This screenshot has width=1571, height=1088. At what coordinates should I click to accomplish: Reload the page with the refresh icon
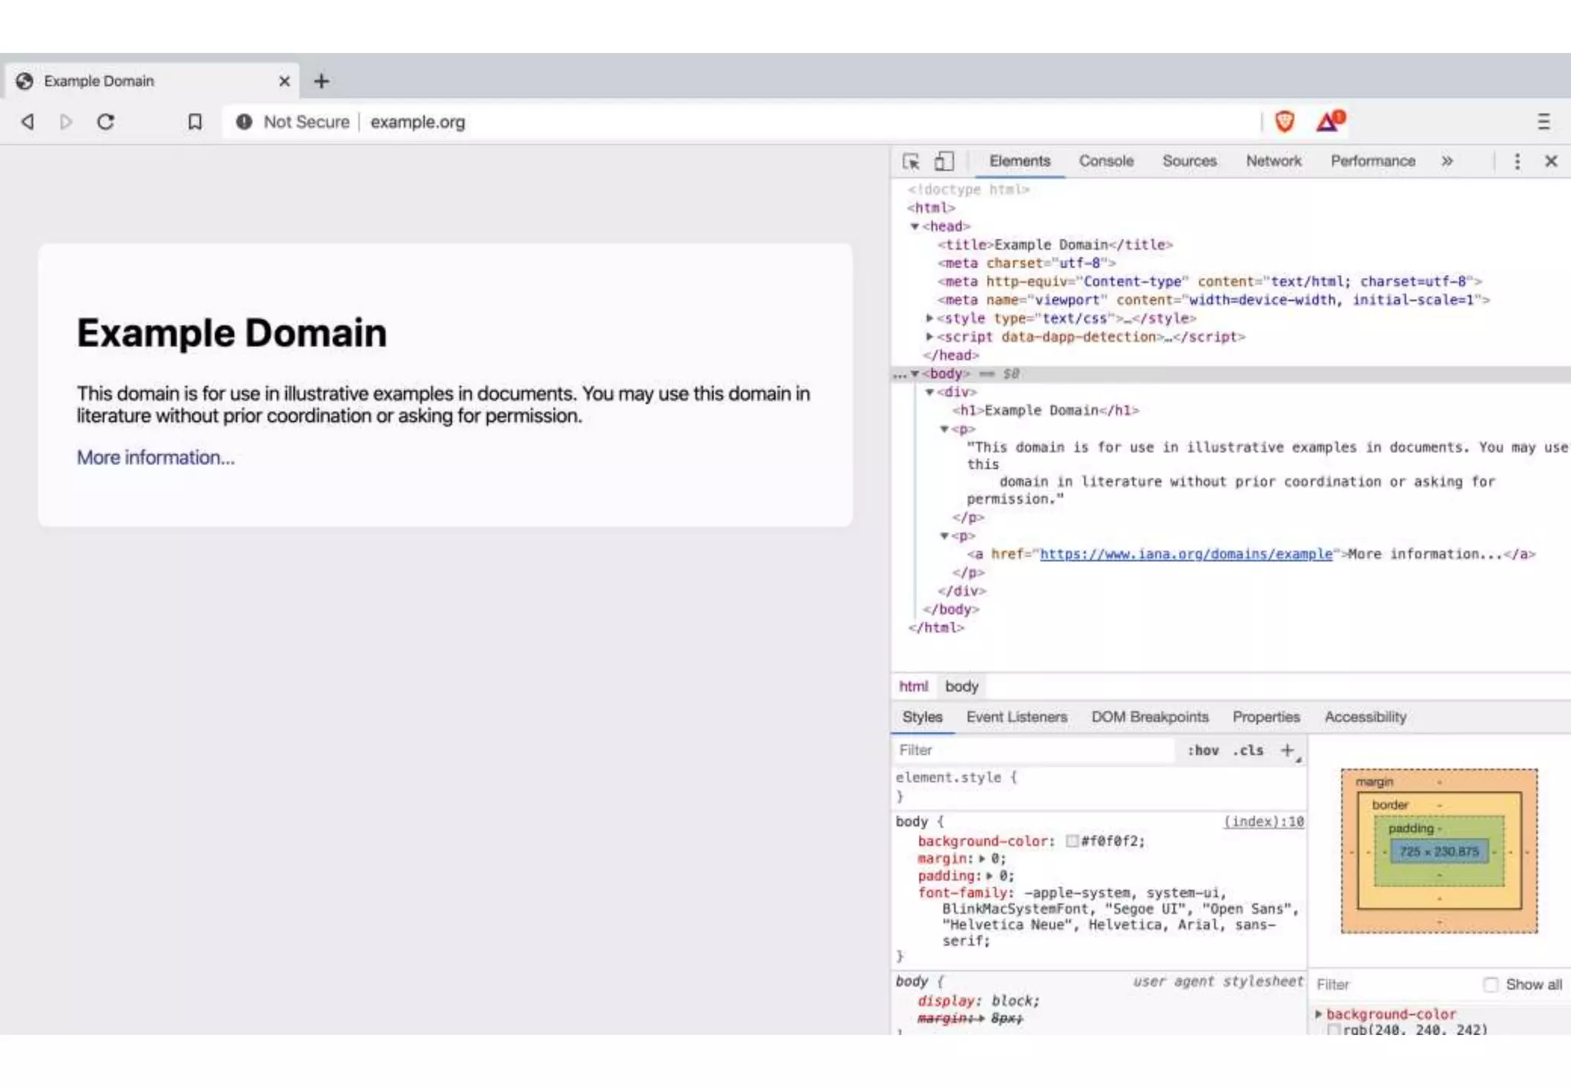106,122
